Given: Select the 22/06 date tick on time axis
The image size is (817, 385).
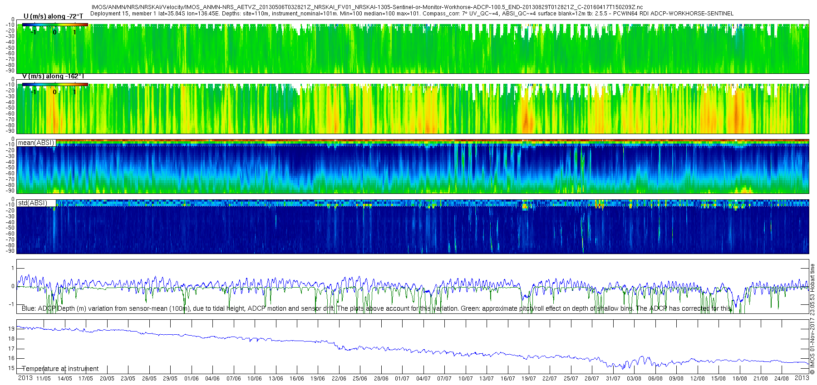Looking at the screenshot, I should tap(339, 378).
